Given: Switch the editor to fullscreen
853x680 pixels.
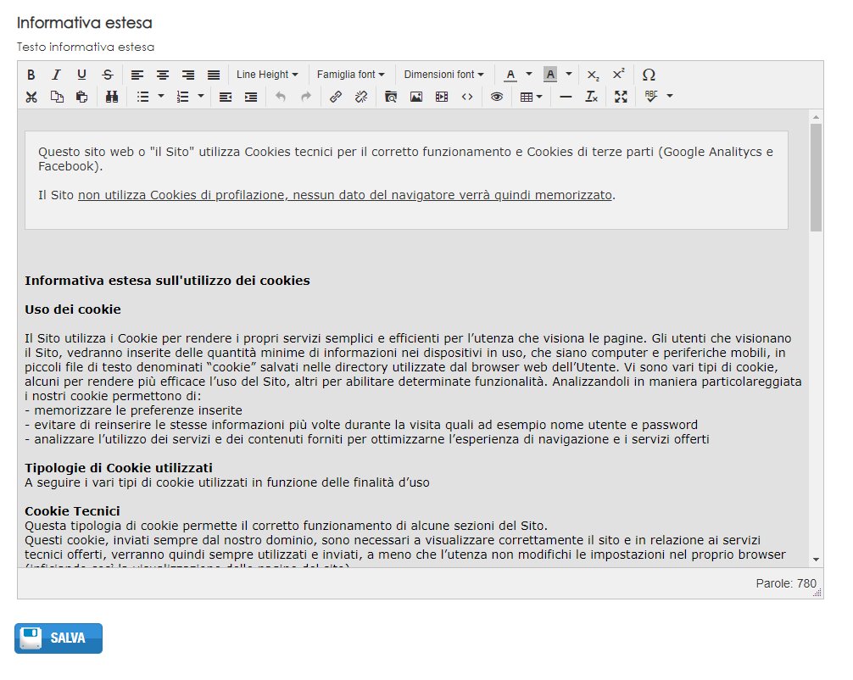Looking at the screenshot, I should pos(621,97).
